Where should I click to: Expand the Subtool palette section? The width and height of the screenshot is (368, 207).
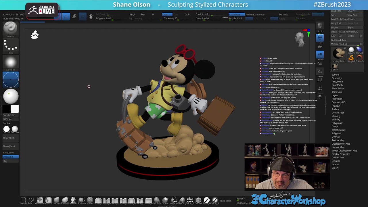[336, 75]
